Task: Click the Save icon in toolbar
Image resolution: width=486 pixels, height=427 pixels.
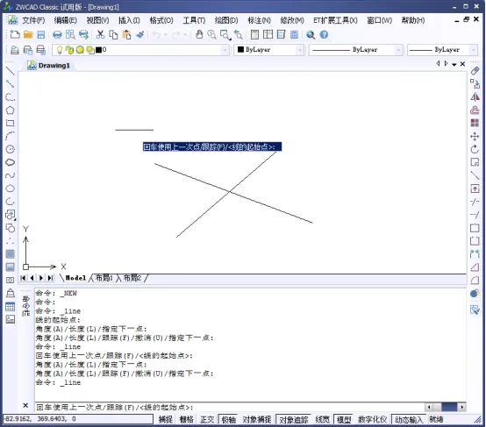Action: [x=41, y=35]
